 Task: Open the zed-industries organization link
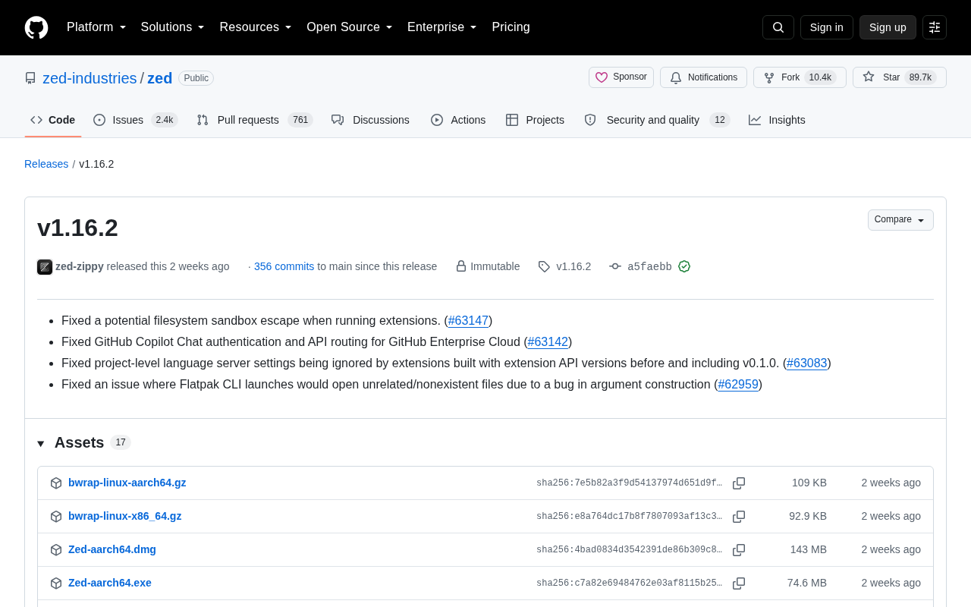[90, 78]
